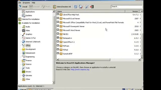The image size is (161, 90).
Task: Click the Tools category icon
Action: [24, 68]
